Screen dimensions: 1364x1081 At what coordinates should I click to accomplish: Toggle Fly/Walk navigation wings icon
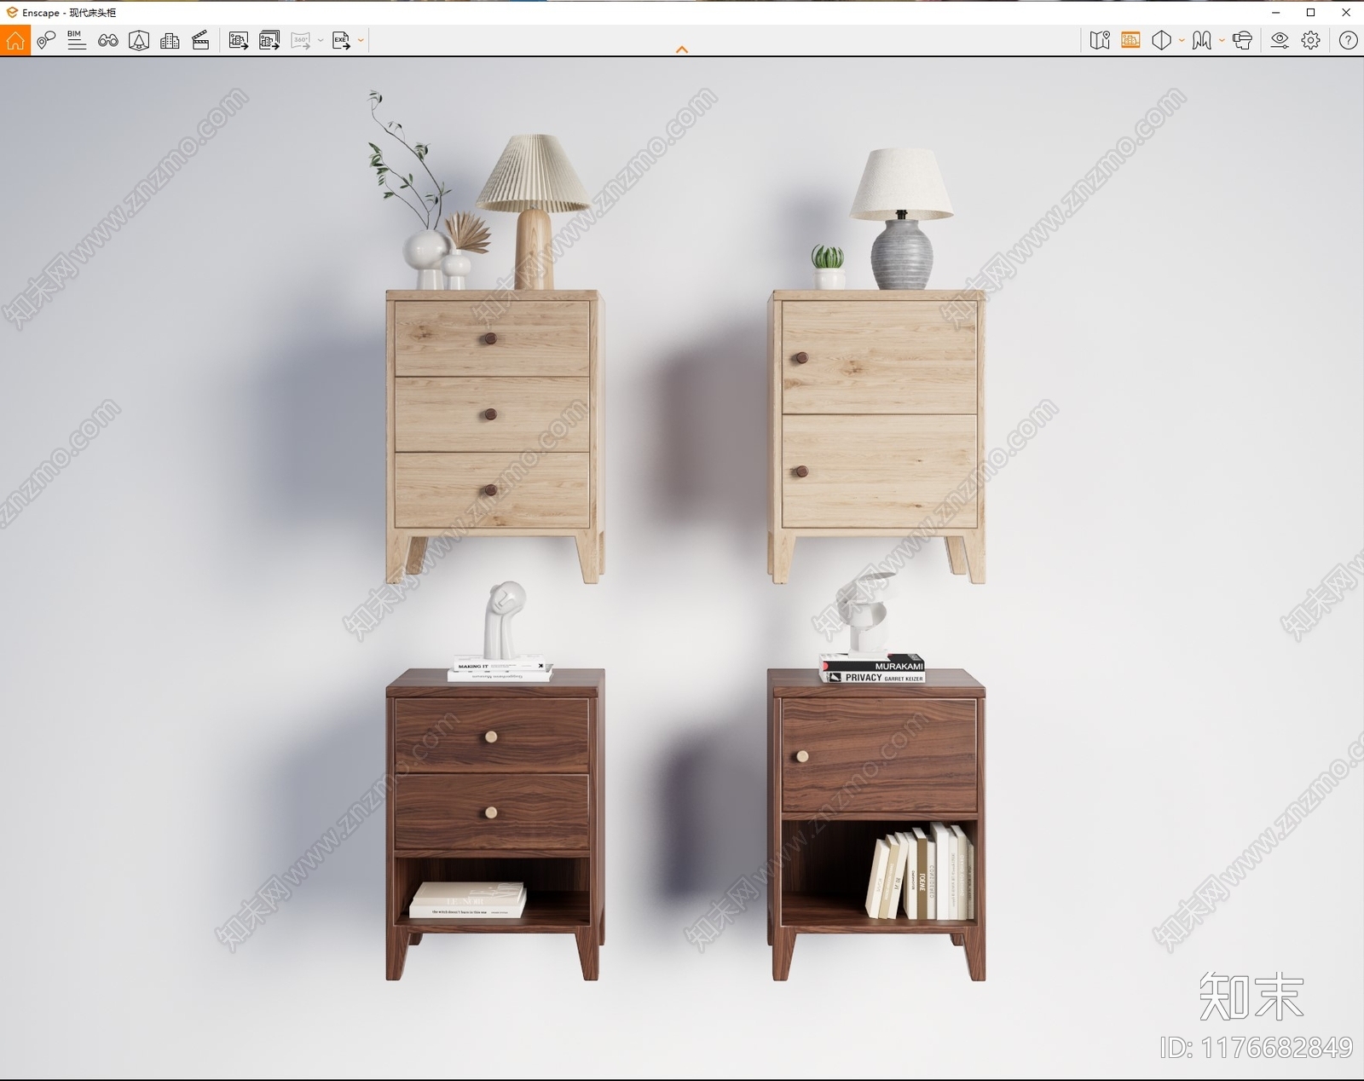click(1202, 40)
